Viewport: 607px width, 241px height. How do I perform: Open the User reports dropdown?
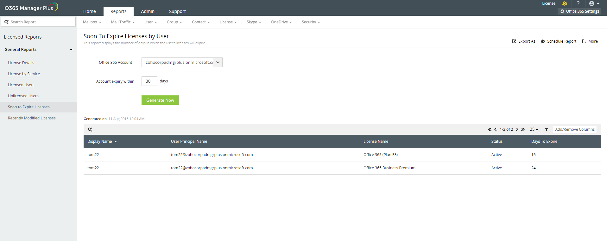tap(151, 22)
